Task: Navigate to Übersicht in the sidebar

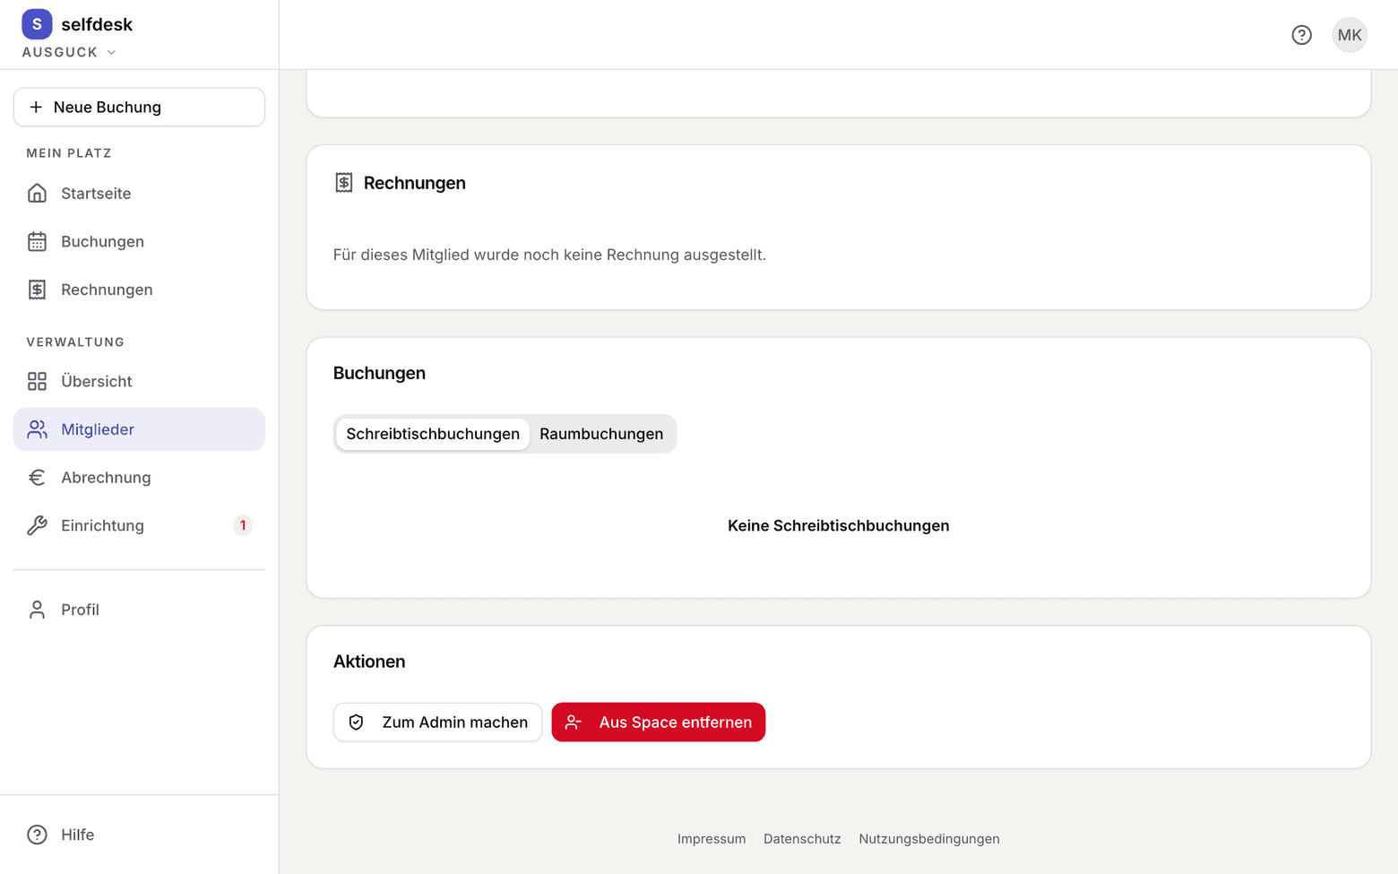Action: 139,382
